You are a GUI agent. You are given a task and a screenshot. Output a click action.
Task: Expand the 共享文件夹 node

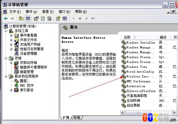coord(11,40)
